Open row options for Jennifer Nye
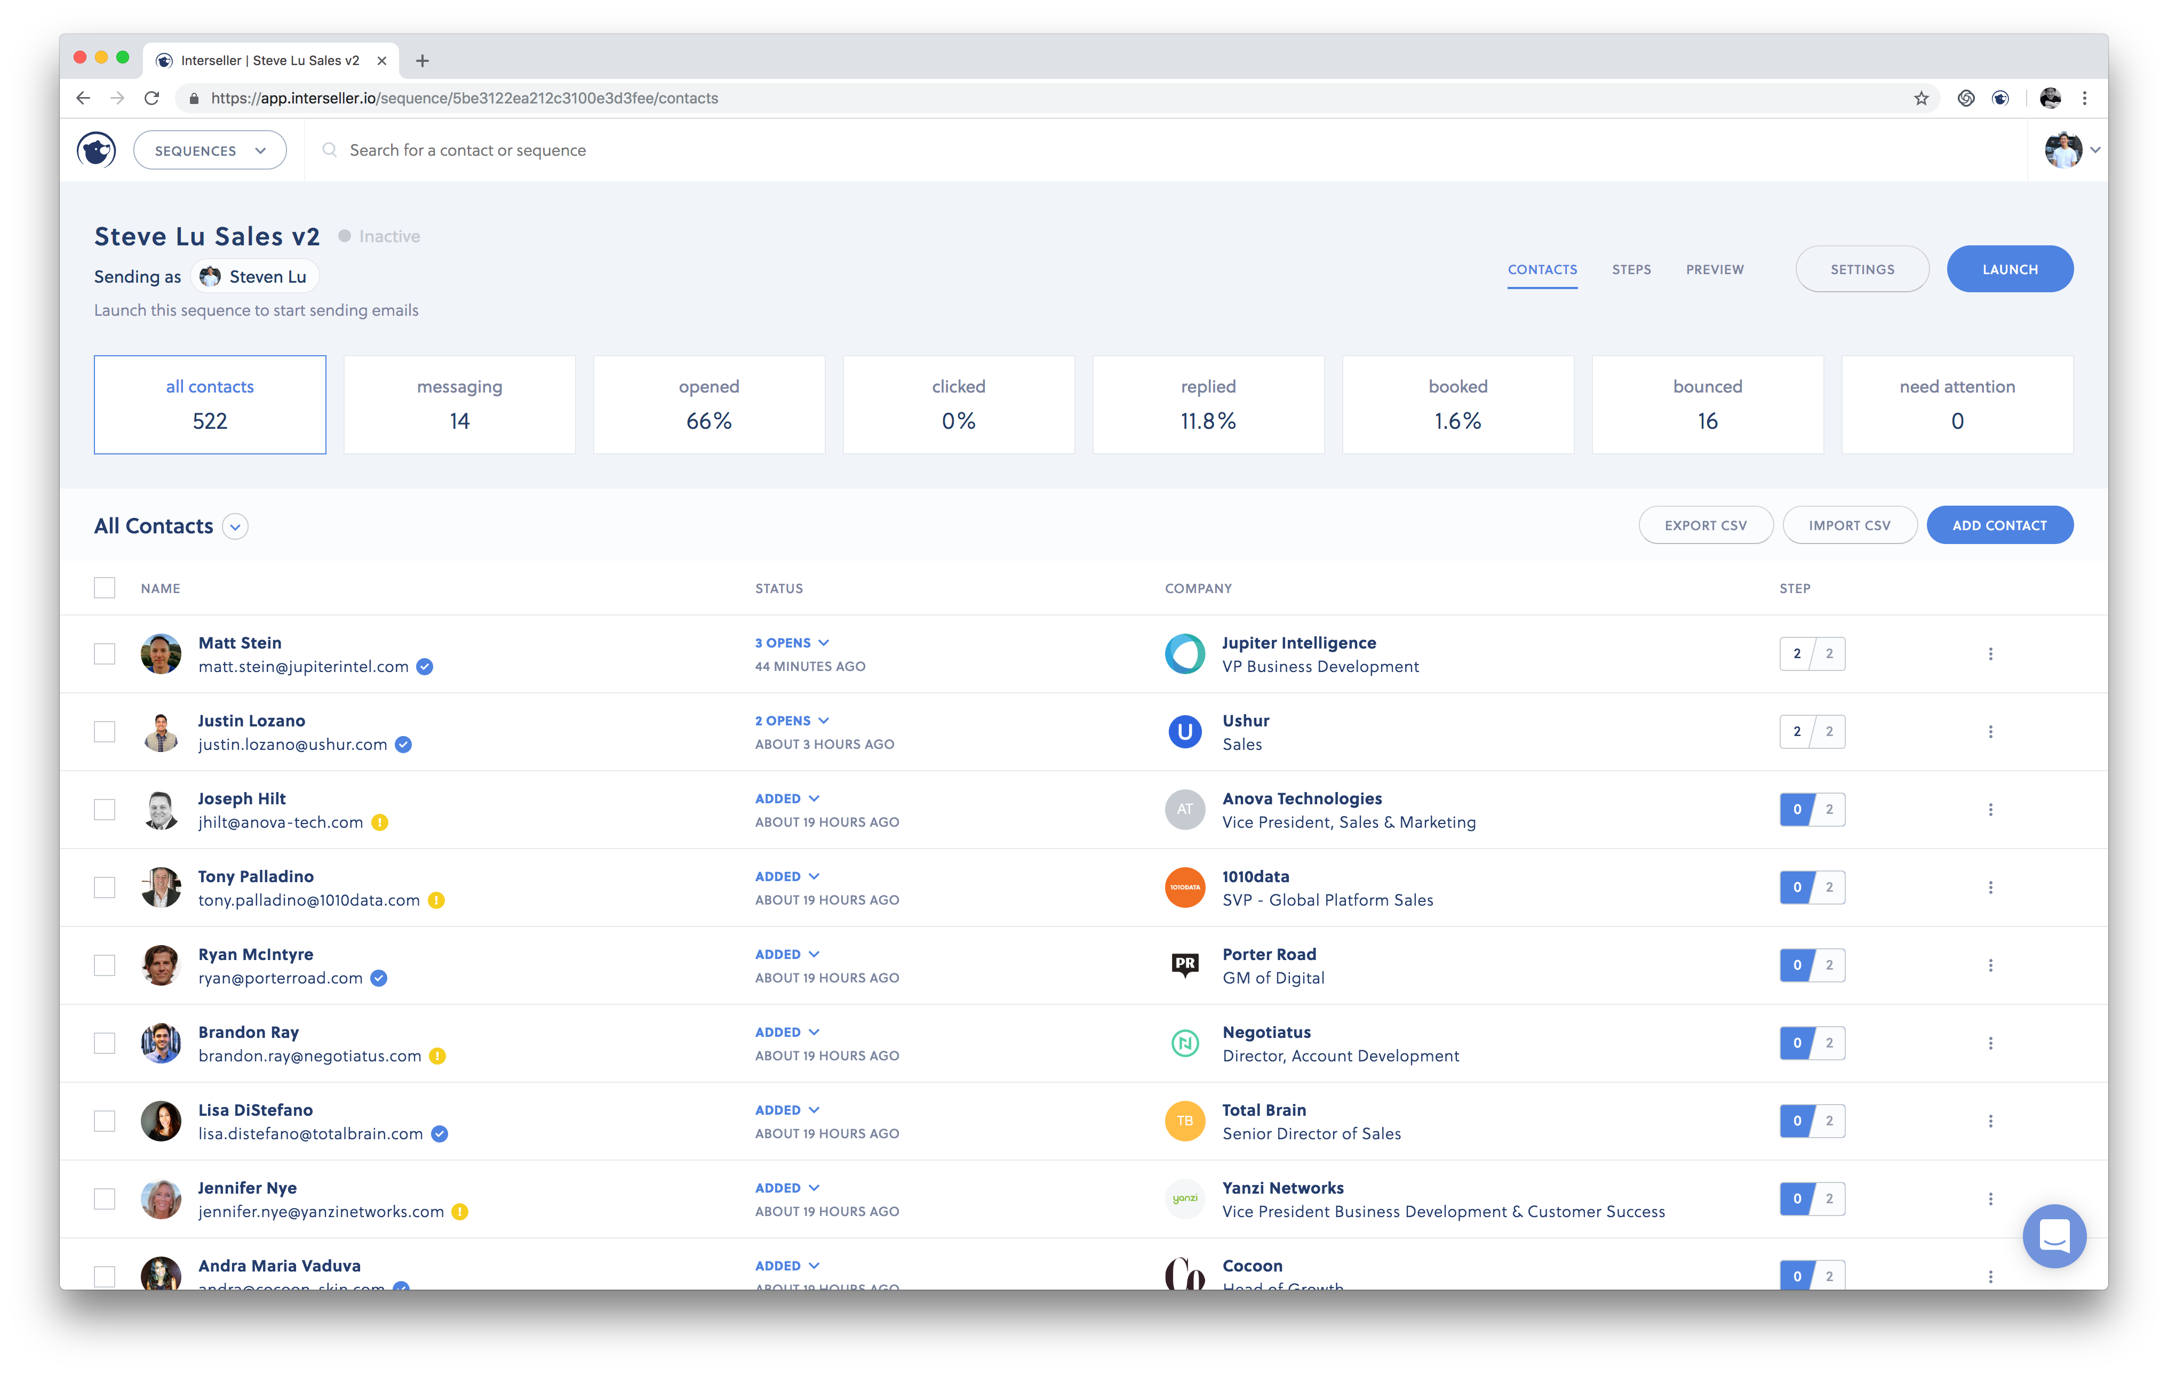 point(1990,1198)
